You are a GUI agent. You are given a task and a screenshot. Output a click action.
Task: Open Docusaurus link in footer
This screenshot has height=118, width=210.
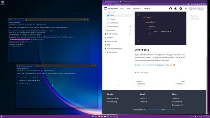coord(178,105)
